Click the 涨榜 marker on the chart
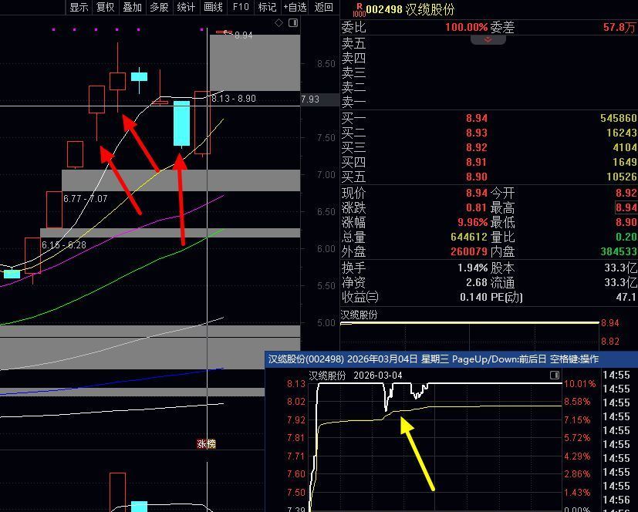The height and width of the screenshot is (512, 638). coord(207,443)
